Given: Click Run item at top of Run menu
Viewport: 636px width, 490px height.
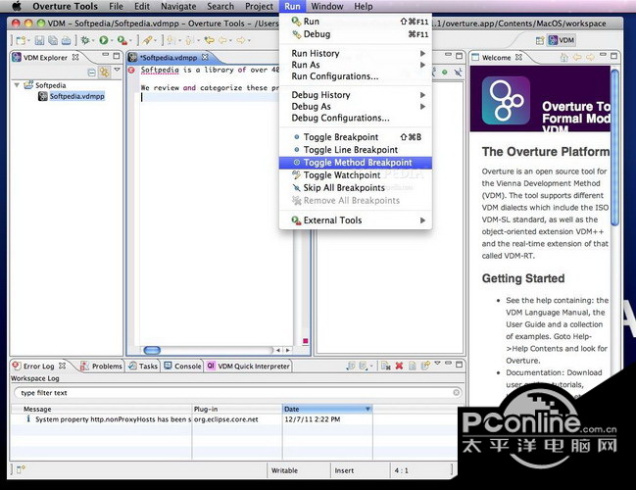Looking at the screenshot, I should (356, 22).
